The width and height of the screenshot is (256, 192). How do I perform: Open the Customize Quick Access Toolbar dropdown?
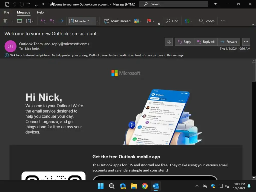coord(43,4)
